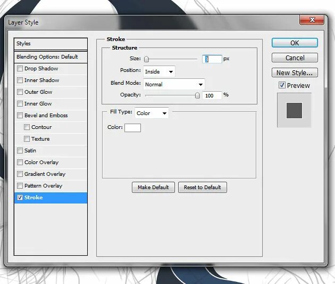The width and height of the screenshot is (335, 284).
Task: Open Bevel and Emboss settings by label
Action: coord(46,116)
